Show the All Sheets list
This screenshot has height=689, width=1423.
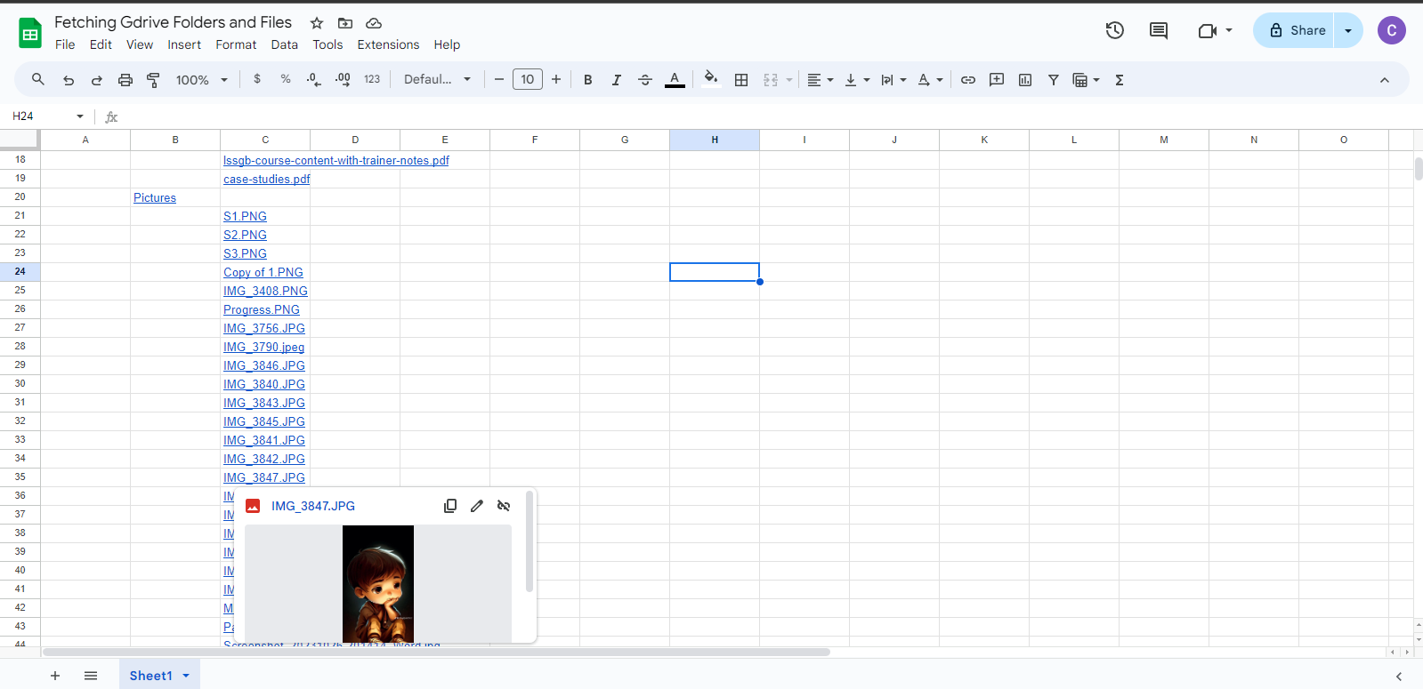(91, 676)
